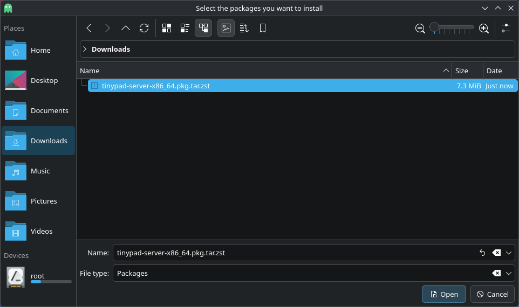519x307 pixels.
Task: Undo edit in Name field
Action: (482, 253)
